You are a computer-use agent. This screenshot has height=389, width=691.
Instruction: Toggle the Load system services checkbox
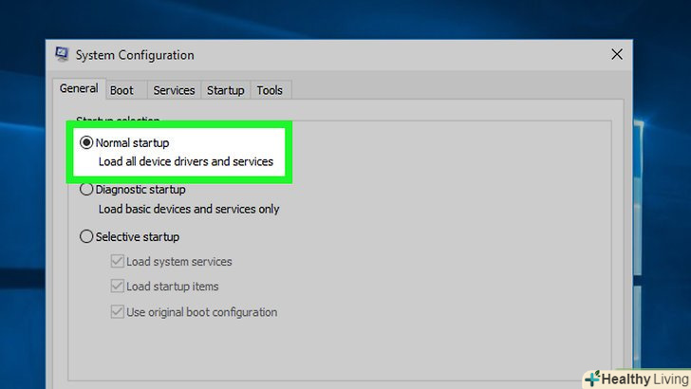(x=118, y=261)
